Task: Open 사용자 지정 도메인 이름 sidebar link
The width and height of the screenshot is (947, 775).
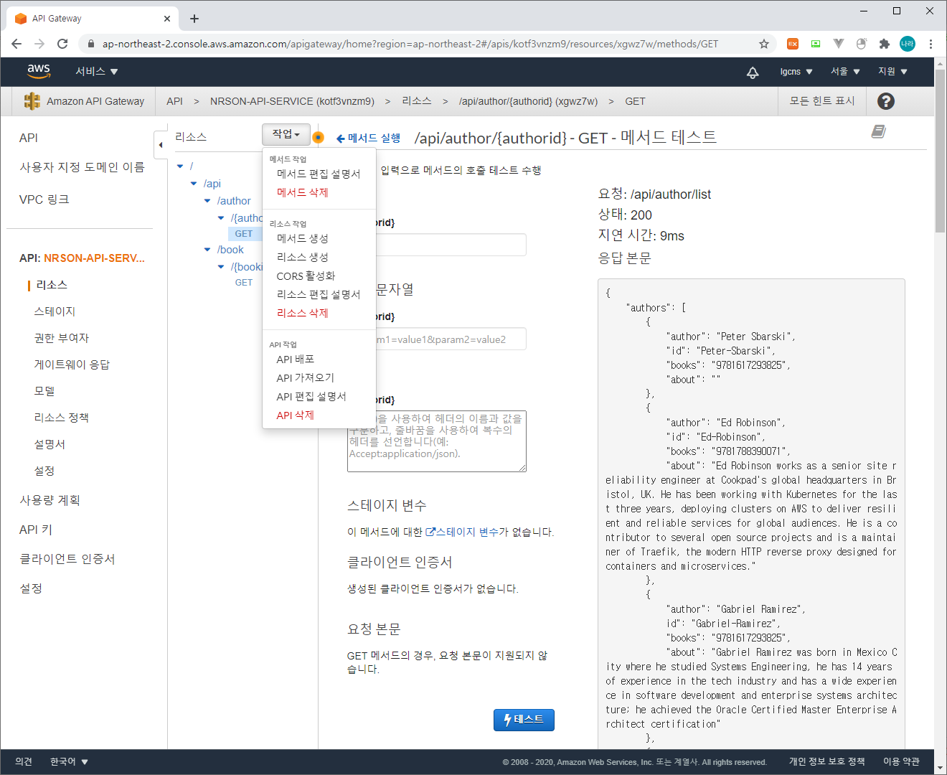Action: coord(82,167)
